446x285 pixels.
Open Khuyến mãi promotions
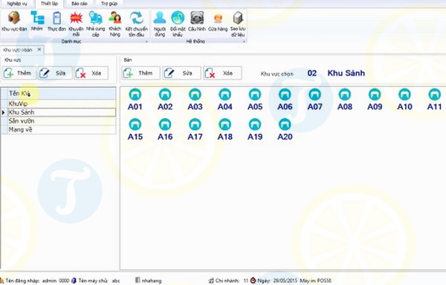click(x=76, y=24)
